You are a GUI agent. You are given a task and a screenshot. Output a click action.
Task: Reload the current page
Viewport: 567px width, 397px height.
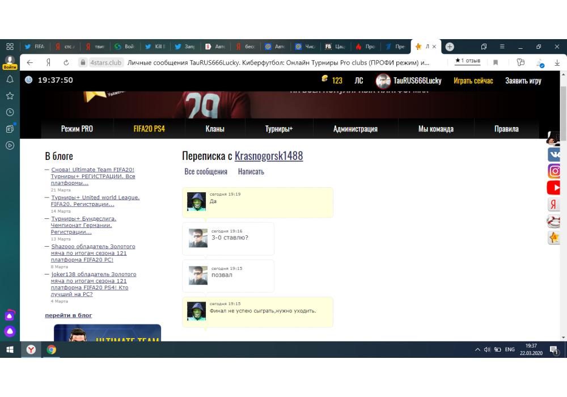66,62
